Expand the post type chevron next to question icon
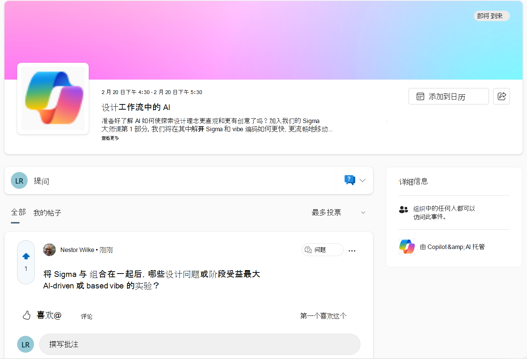Screen dimensions: 527x359 tap(362, 180)
